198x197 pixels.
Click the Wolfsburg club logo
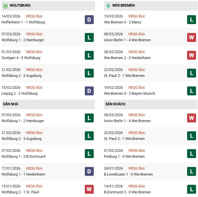[5, 6]
